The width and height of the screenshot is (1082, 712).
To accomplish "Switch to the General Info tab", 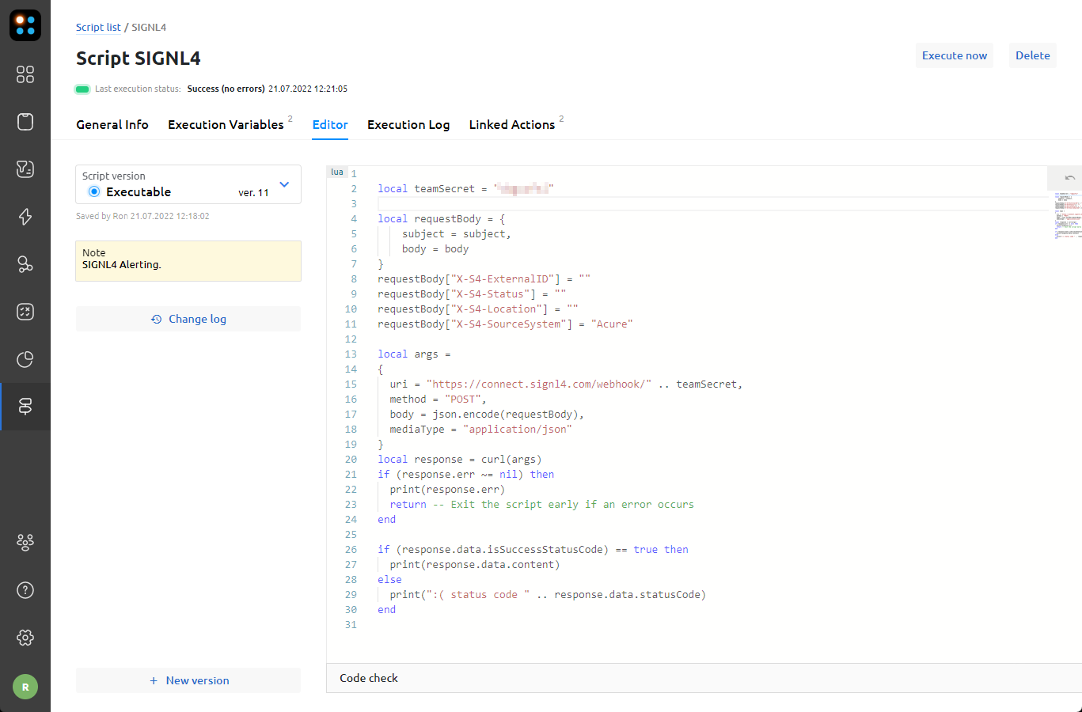I will [x=112, y=125].
